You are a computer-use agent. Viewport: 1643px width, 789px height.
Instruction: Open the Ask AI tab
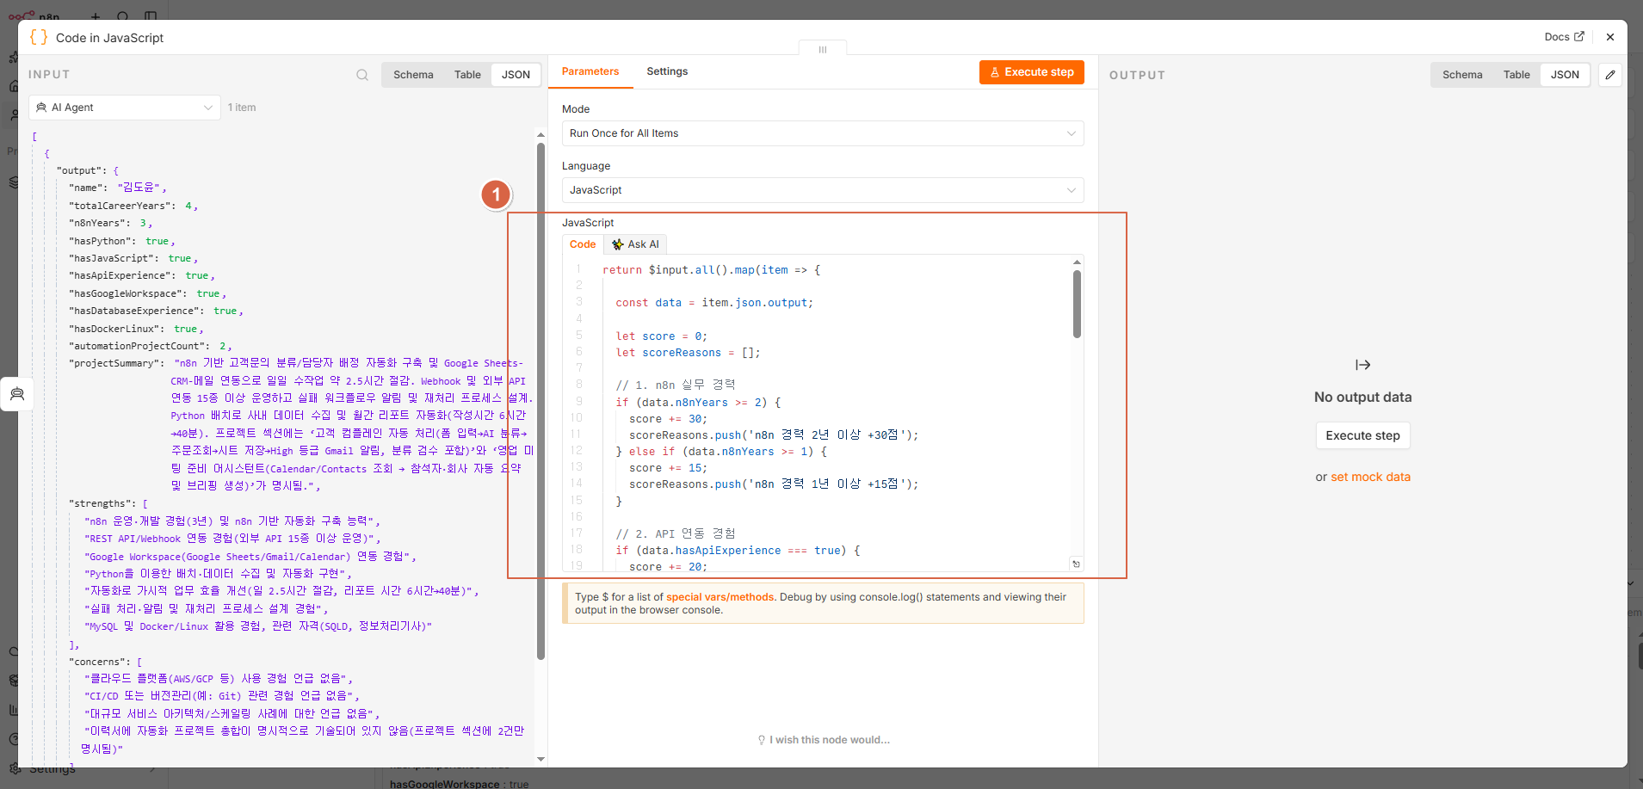(x=635, y=244)
